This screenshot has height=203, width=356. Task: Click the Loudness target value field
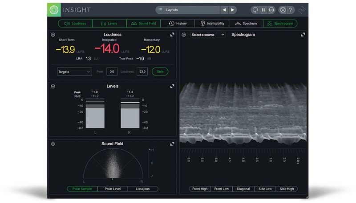142,72
